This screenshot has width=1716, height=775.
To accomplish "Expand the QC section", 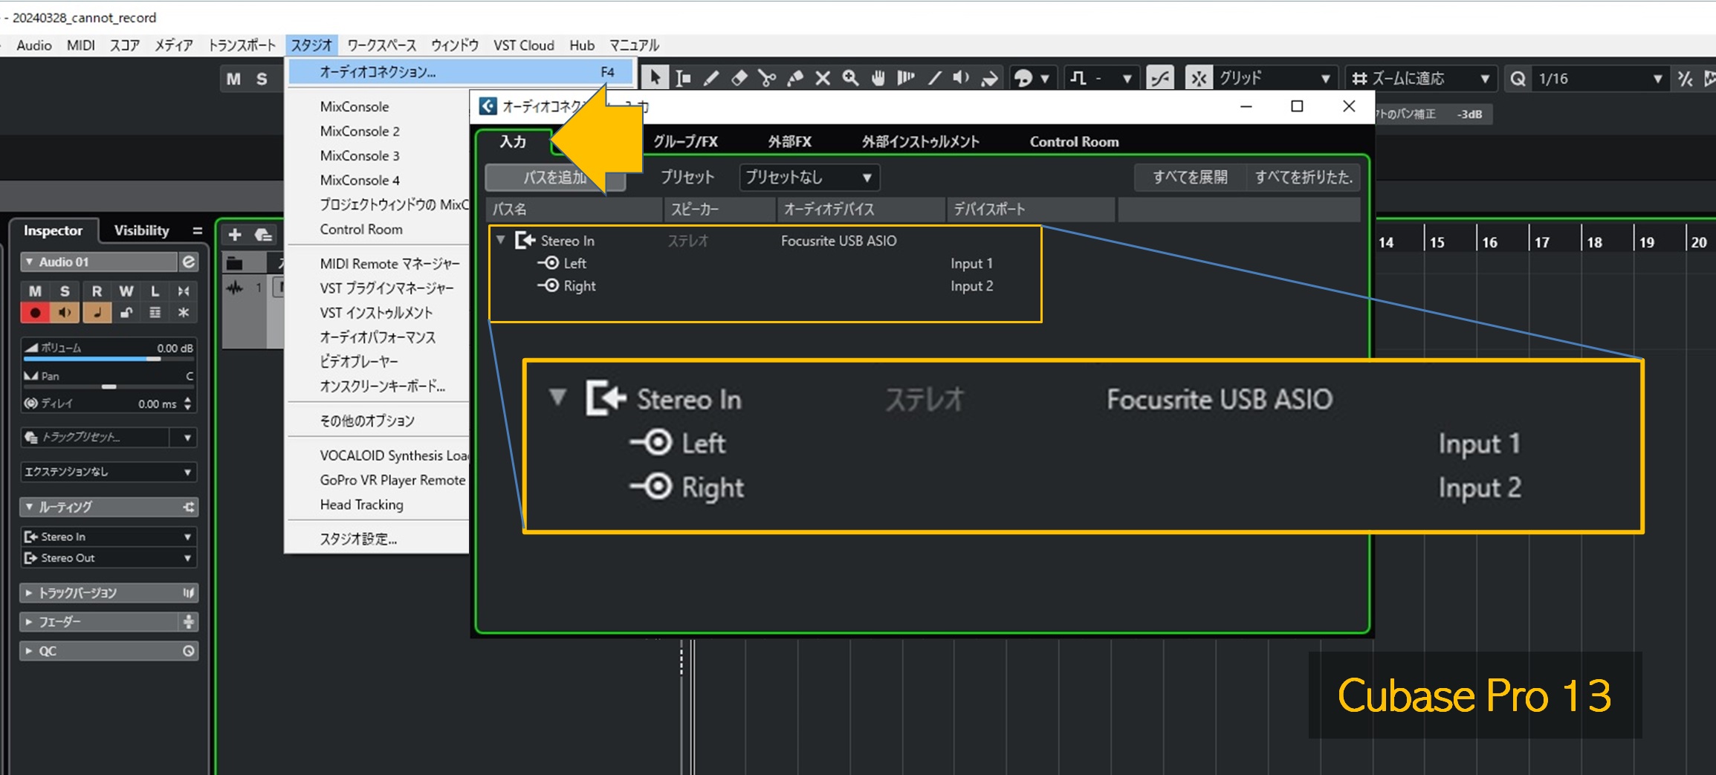I will tap(109, 651).
